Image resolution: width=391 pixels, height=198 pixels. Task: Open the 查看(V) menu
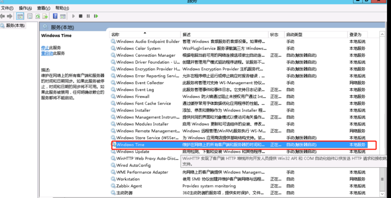(44, 8)
